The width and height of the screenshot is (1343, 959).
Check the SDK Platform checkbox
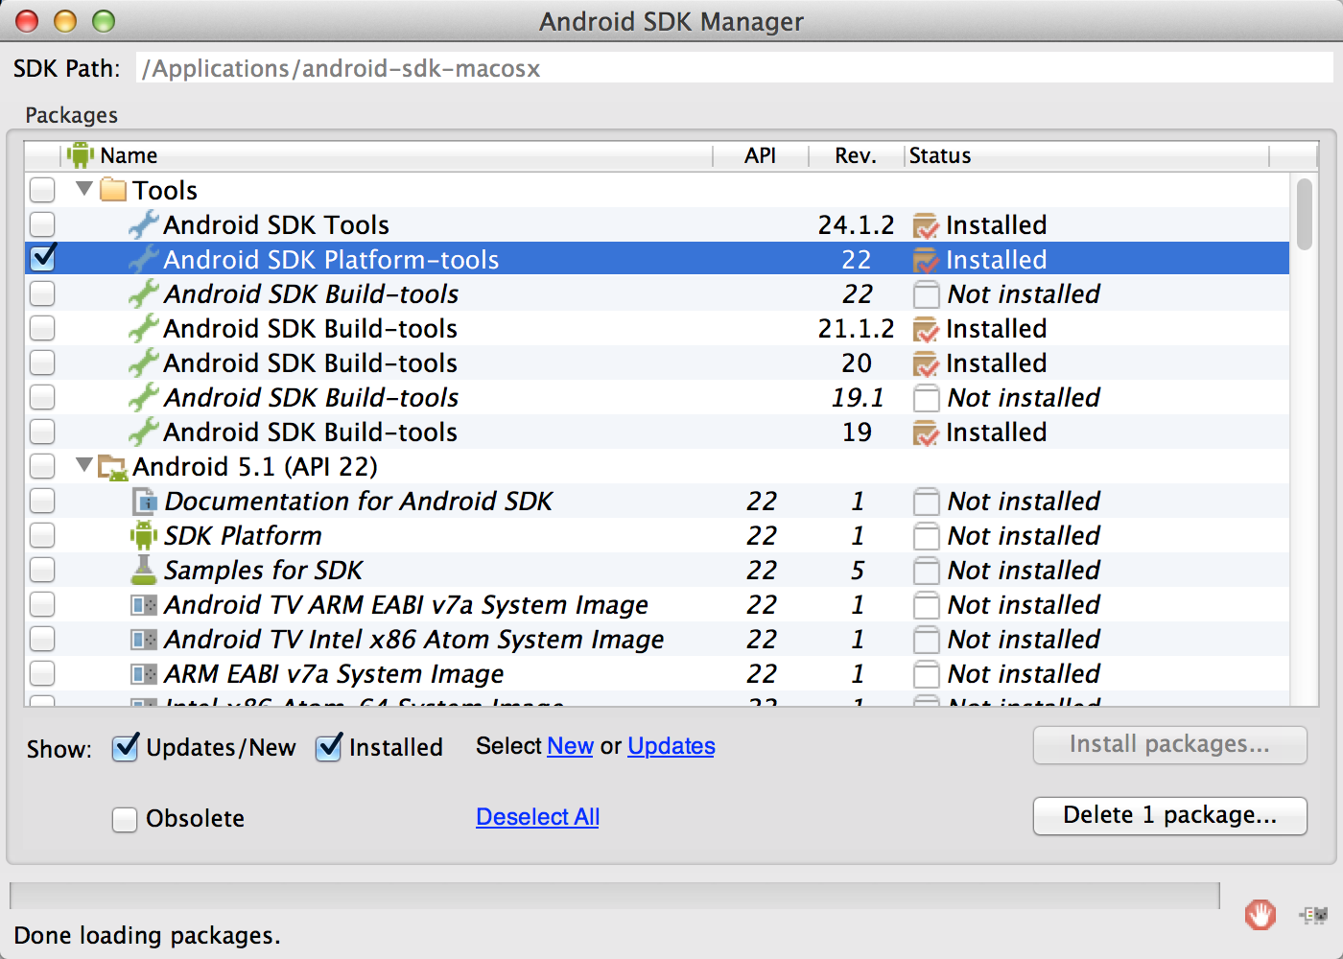click(42, 535)
